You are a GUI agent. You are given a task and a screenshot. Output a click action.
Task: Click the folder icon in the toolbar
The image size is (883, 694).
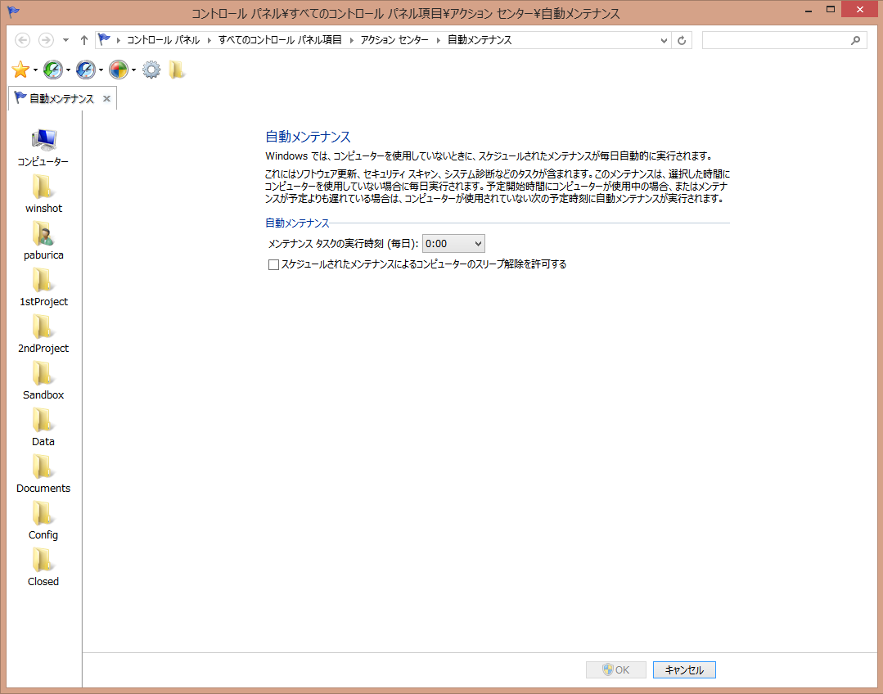(177, 70)
